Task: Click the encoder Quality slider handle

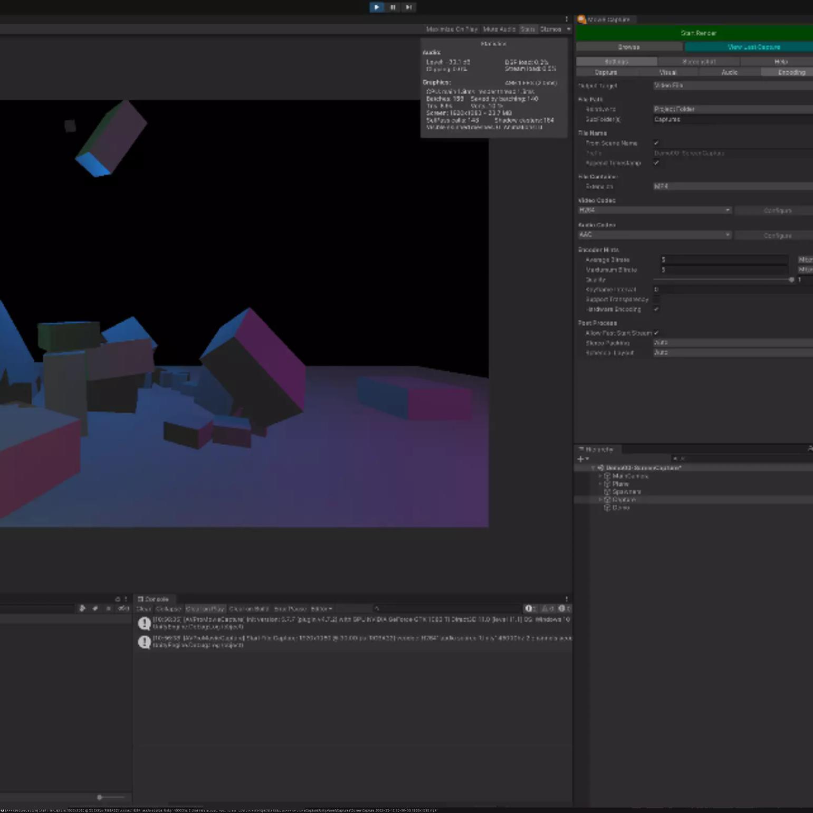Action: click(x=791, y=280)
